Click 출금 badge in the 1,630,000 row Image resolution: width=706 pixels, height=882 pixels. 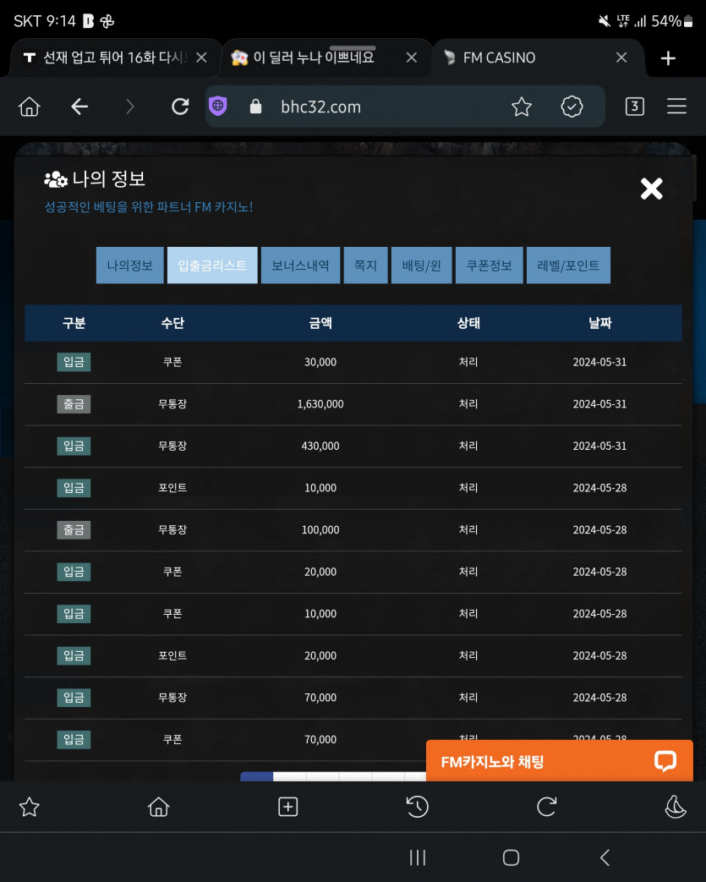[74, 404]
